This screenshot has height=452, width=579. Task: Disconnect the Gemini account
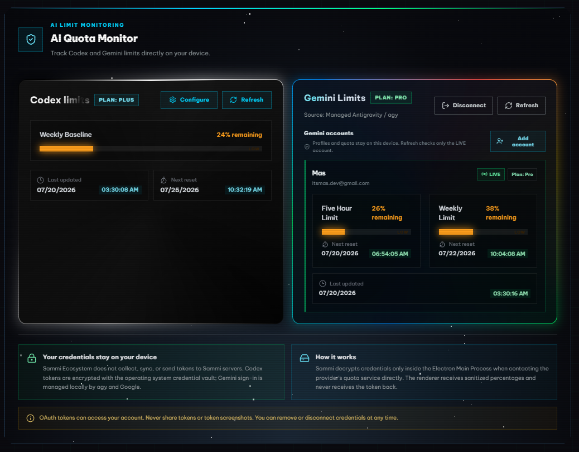(x=464, y=106)
